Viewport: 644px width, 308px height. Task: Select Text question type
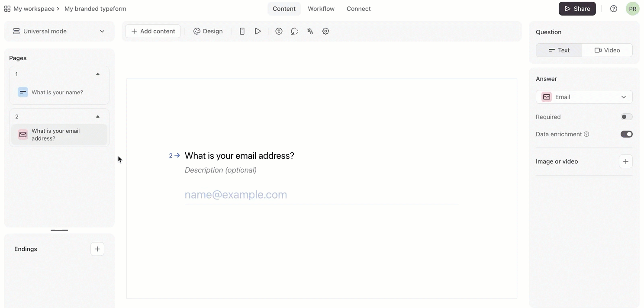point(559,50)
